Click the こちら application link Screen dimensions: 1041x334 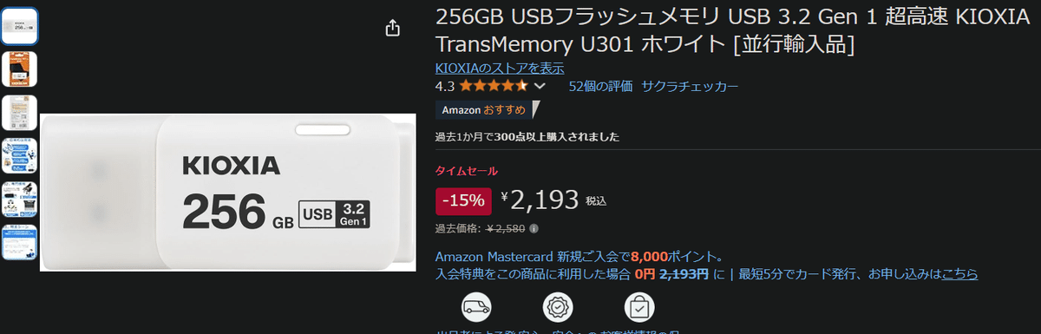point(960,274)
